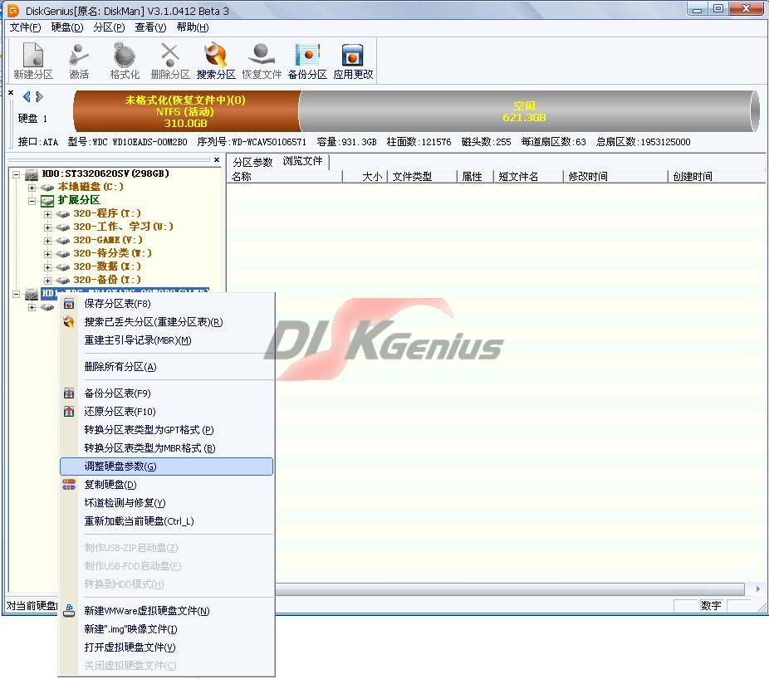Image resolution: width=769 pixels, height=679 pixels.
Task: Click the drive icon beside 本地磁盘 (C:)
Action: tap(47, 188)
